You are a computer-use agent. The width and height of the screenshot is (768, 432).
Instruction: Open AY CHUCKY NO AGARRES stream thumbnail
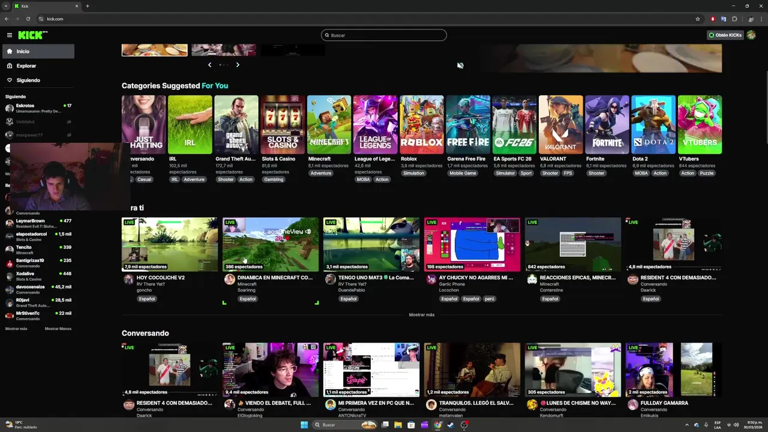[x=472, y=244]
